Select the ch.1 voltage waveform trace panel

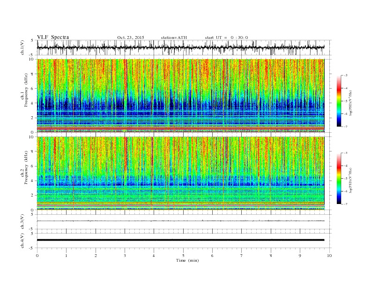click(x=184, y=47)
